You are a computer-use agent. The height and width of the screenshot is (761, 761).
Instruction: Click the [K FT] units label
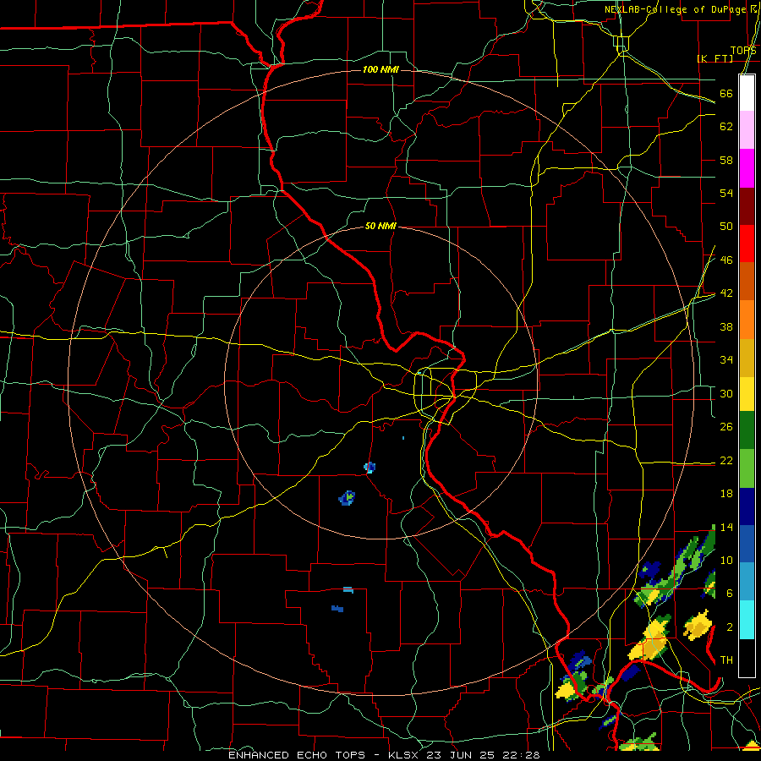tap(714, 58)
